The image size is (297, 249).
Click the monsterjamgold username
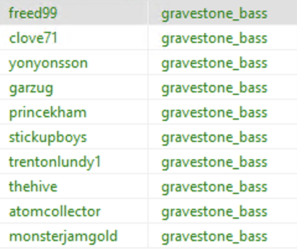[x=63, y=237]
